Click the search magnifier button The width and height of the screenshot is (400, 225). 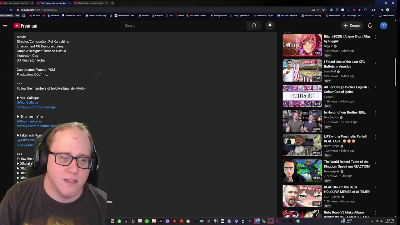[x=254, y=26]
